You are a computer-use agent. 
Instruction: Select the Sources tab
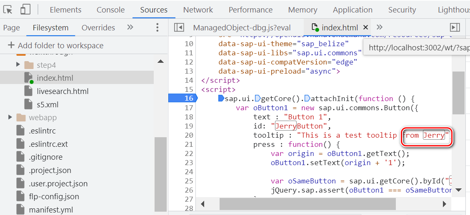tap(154, 10)
